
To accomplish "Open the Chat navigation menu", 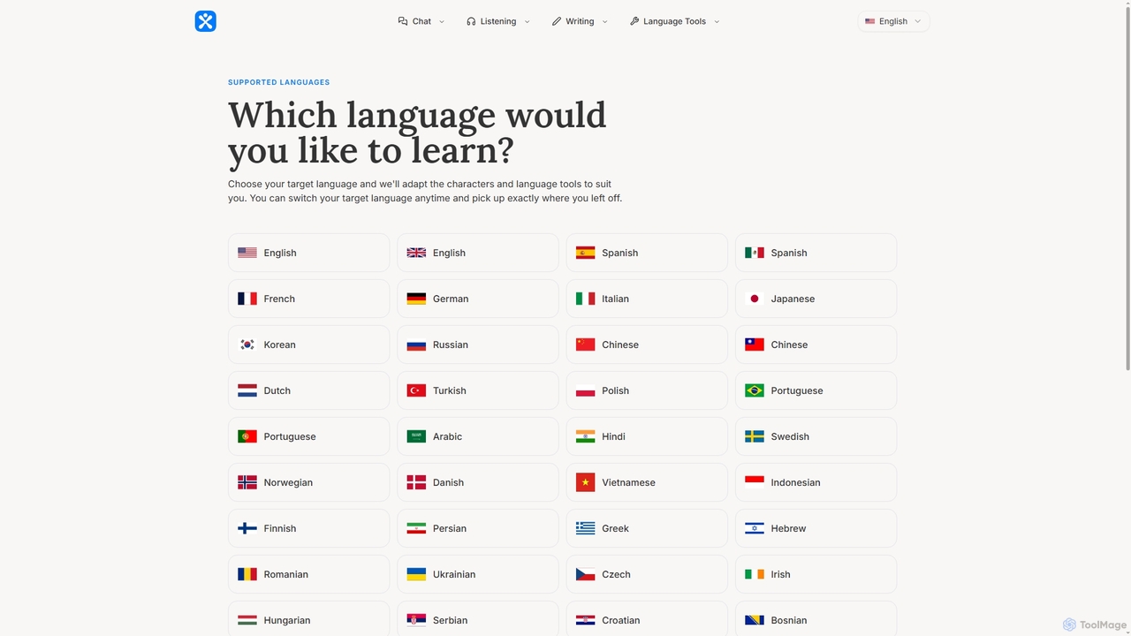I will 421,21.
